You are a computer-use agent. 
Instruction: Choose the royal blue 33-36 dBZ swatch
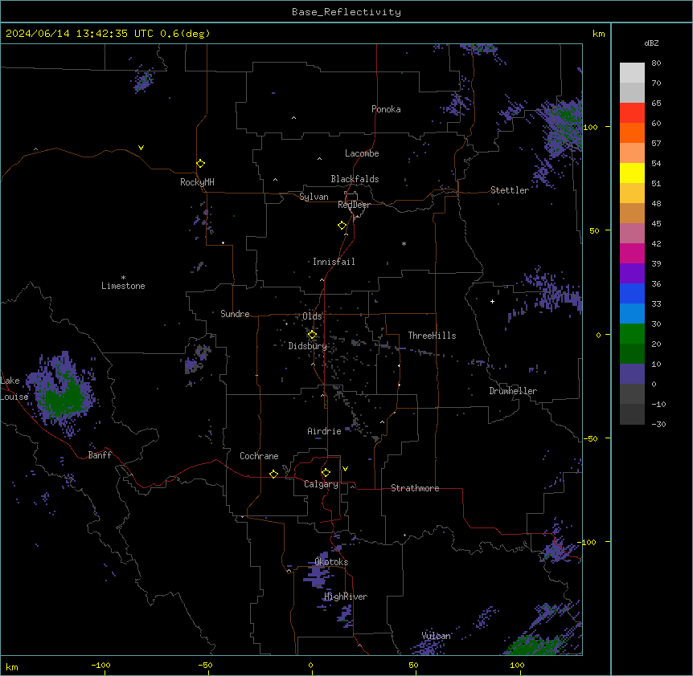point(632,293)
